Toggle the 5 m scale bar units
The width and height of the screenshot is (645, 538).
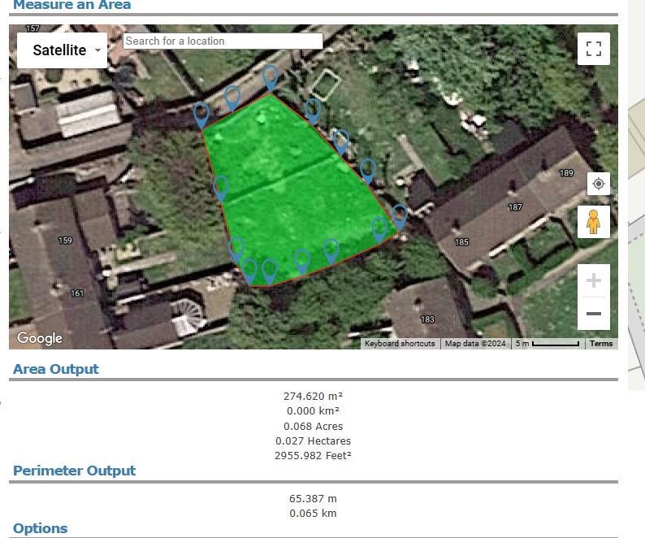pos(547,344)
